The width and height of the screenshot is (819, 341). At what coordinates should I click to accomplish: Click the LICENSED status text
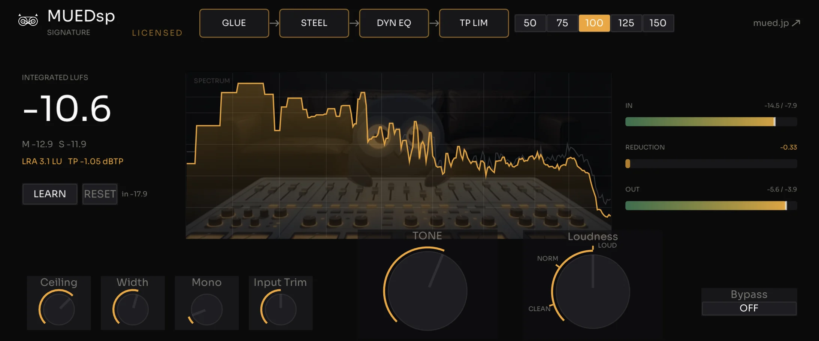(157, 33)
